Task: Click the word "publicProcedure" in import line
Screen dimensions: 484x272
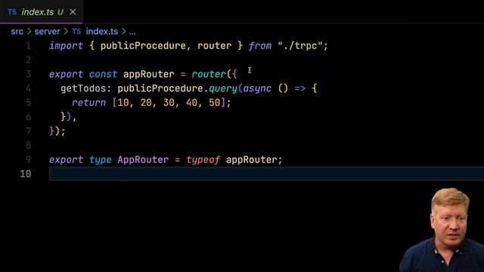Action: pyautogui.click(x=143, y=46)
